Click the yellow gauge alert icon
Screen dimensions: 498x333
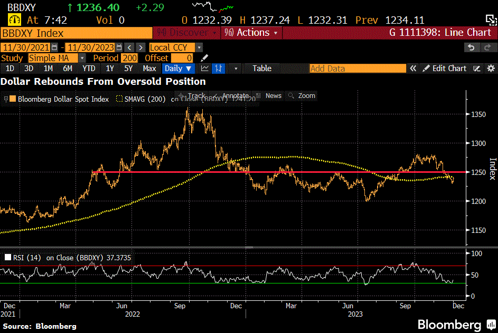(x=14, y=20)
